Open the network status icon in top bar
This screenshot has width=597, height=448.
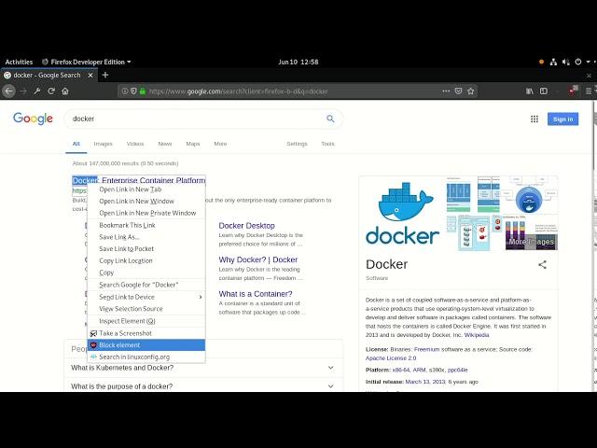[x=553, y=62]
